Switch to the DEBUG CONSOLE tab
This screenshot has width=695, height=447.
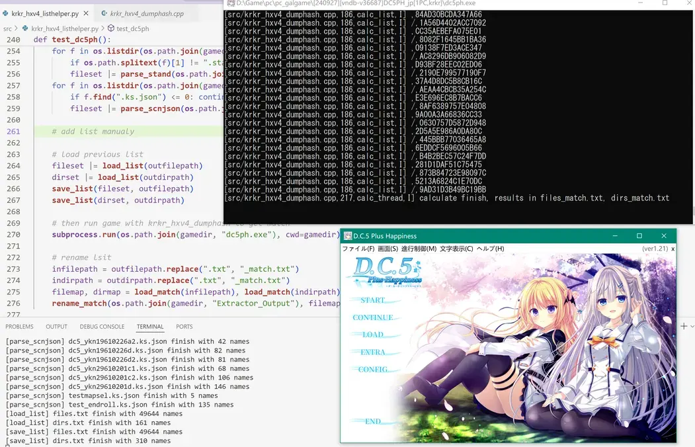(x=102, y=327)
